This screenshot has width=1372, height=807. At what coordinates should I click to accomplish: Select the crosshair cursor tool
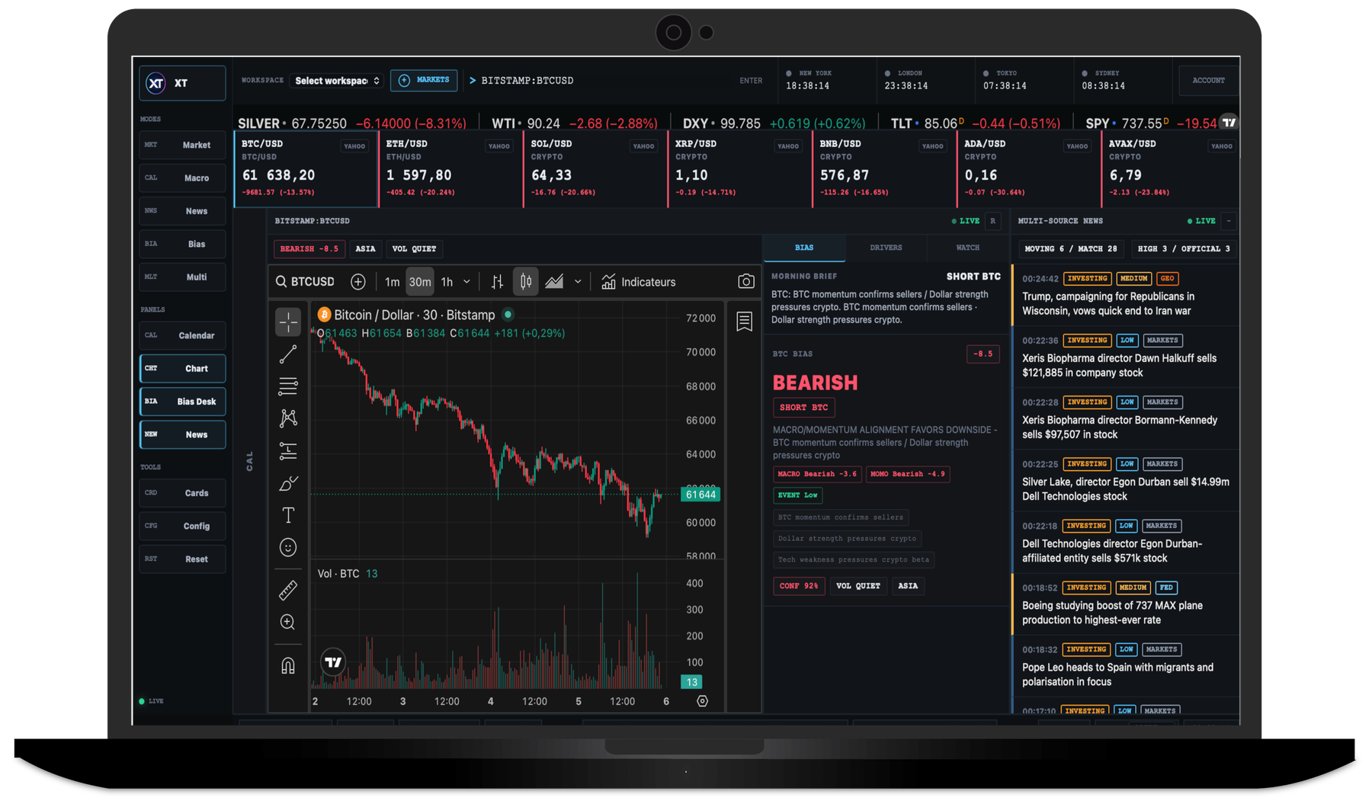coord(288,322)
